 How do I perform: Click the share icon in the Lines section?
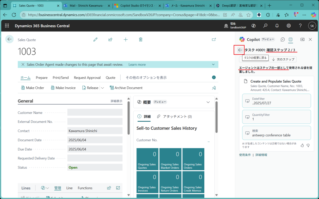[x=109, y=188]
